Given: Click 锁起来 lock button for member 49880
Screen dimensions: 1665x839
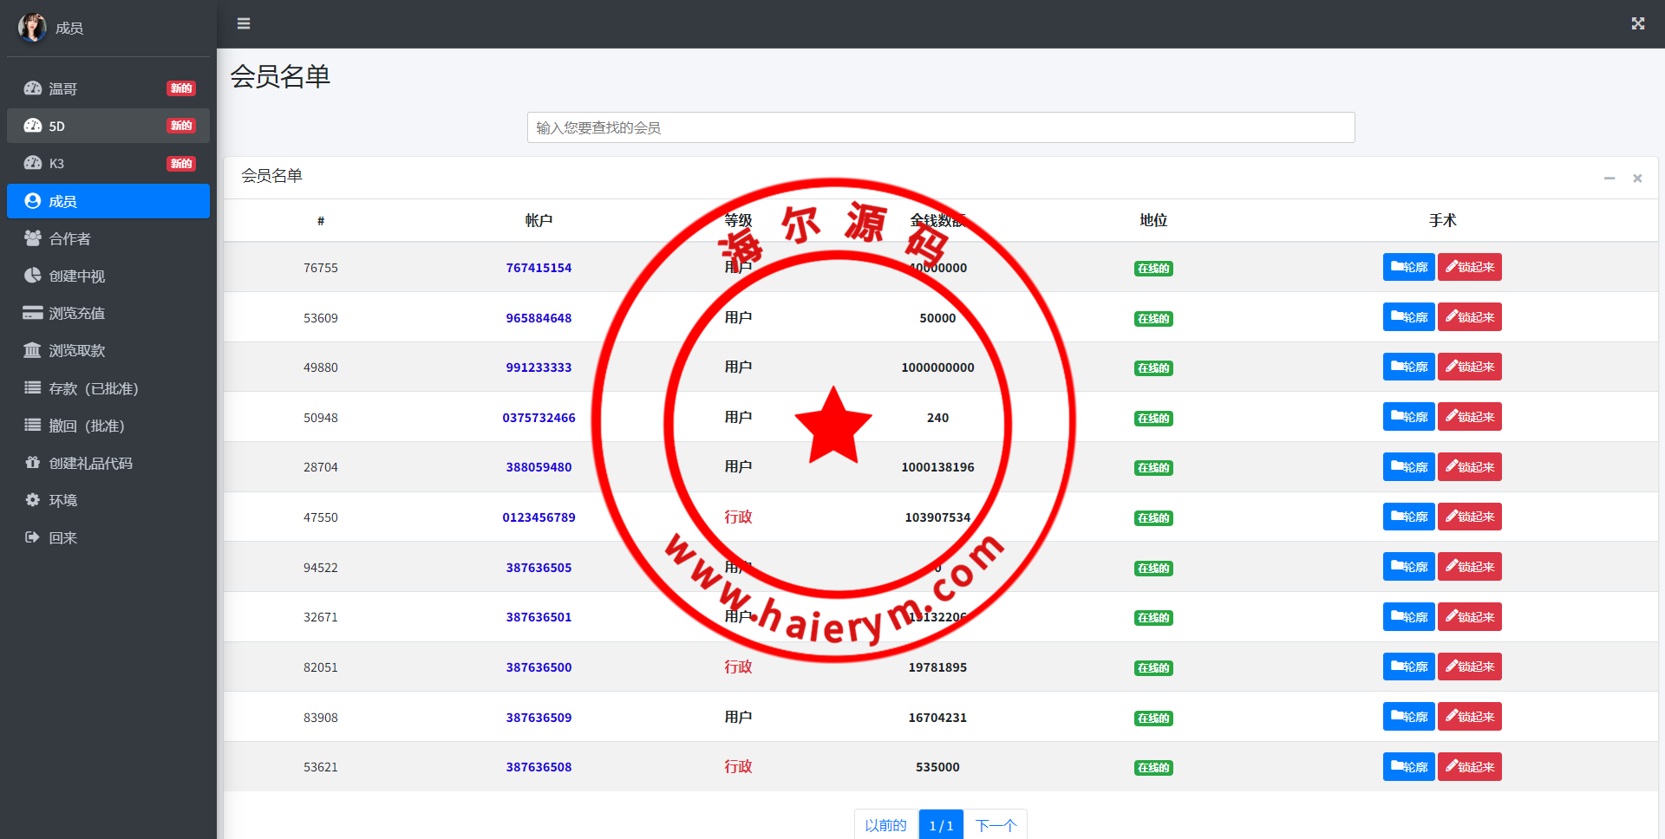Looking at the screenshot, I should [x=1469, y=367].
